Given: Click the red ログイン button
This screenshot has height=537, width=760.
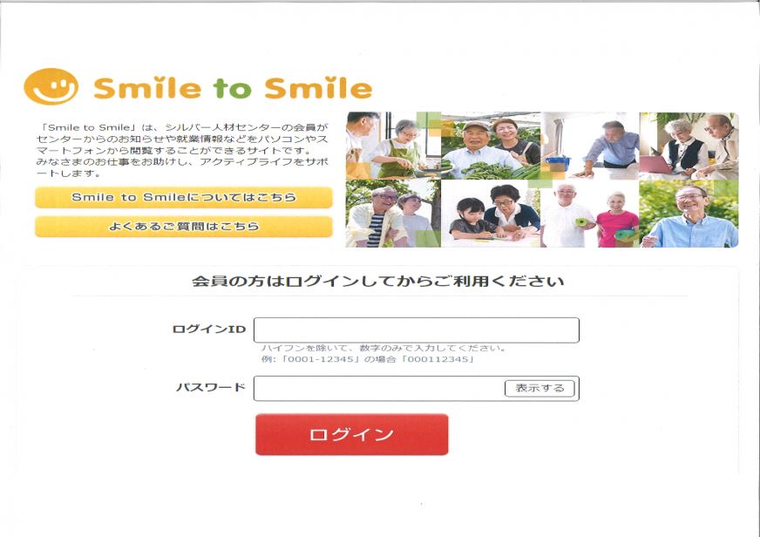Looking at the screenshot, I should [352, 434].
